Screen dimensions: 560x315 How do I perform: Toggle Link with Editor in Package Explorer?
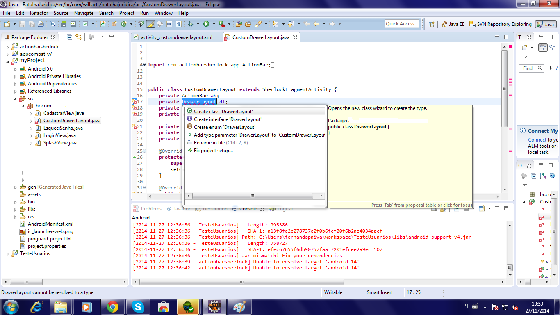pyautogui.click(x=79, y=37)
